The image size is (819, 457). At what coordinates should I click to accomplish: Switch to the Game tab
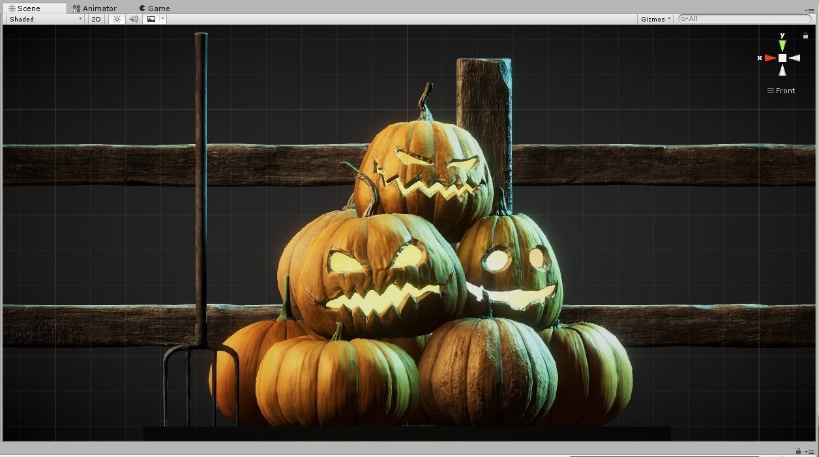(x=154, y=8)
